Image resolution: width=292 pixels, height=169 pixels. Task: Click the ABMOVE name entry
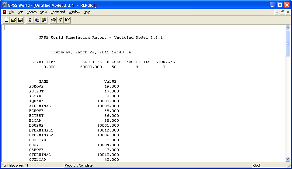(x=36, y=86)
